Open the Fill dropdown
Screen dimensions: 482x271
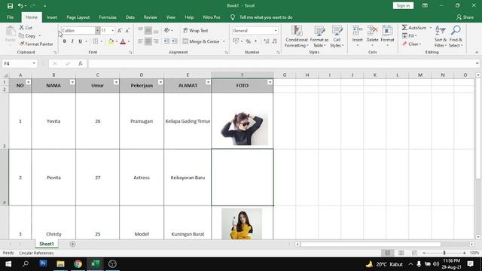410,36
